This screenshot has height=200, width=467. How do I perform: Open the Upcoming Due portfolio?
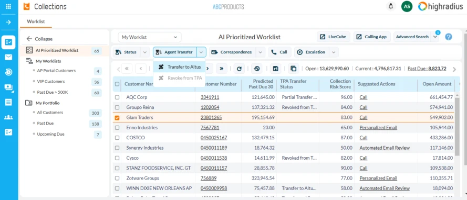[50, 134]
